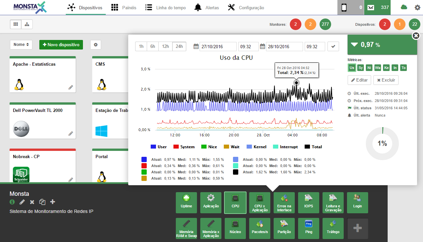Click the Excluir button
Image resolution: width=423 pixels, height=242 pixels.
(386, 80)
